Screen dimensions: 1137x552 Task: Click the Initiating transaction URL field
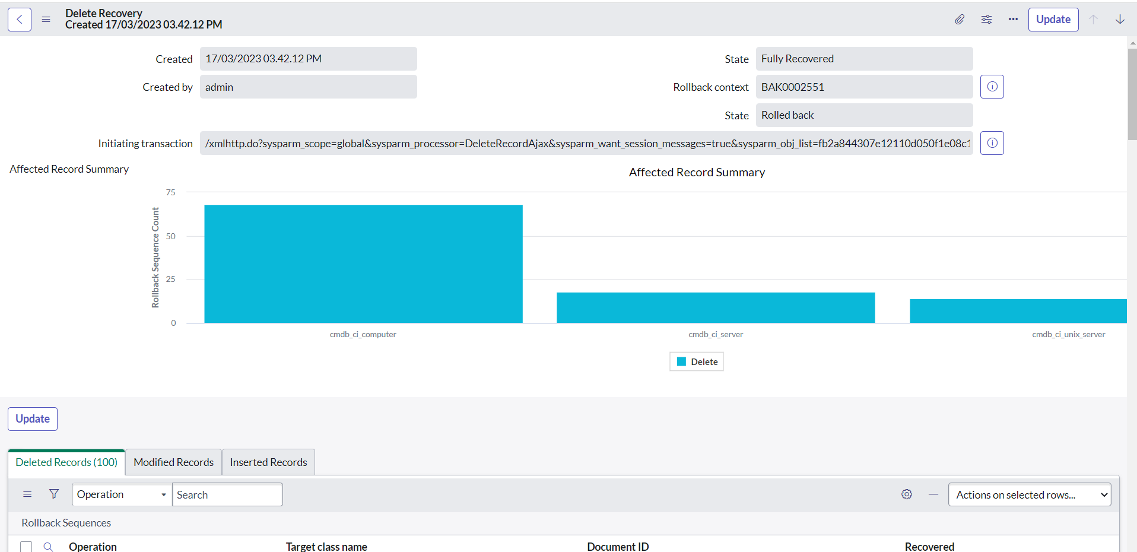click(586, 143)
